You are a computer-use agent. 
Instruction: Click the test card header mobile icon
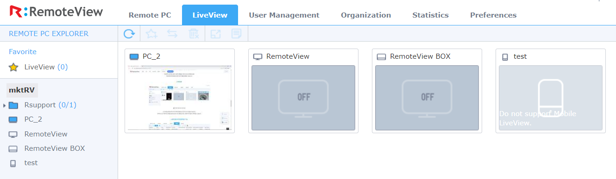[505, 57]
